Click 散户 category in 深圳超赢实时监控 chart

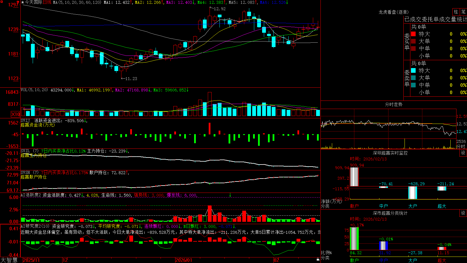[x=354, y=206]
